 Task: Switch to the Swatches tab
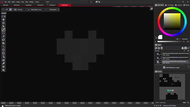(179, 5)
